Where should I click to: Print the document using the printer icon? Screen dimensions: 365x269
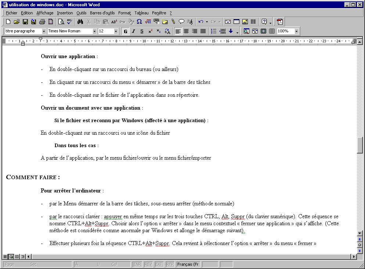point(42,22)
